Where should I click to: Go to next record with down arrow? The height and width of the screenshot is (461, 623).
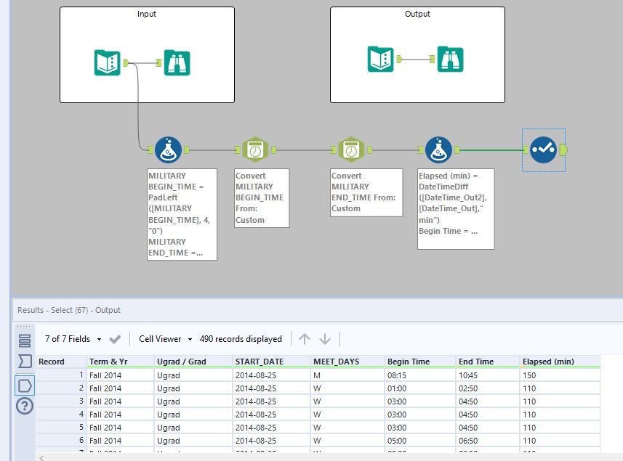pyautogui.click(x=325, y=339)
